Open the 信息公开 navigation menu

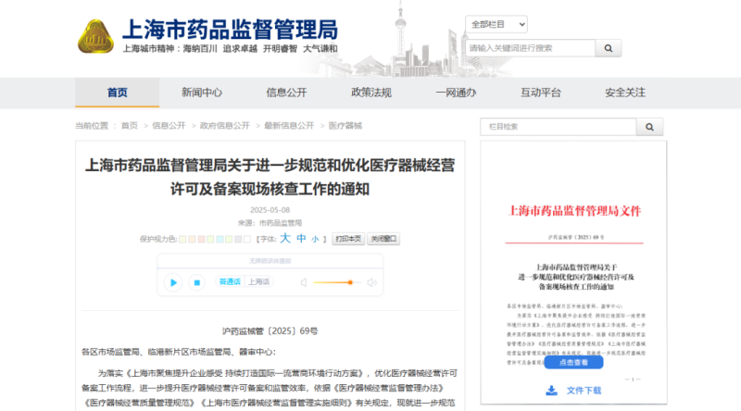point(286,93)
